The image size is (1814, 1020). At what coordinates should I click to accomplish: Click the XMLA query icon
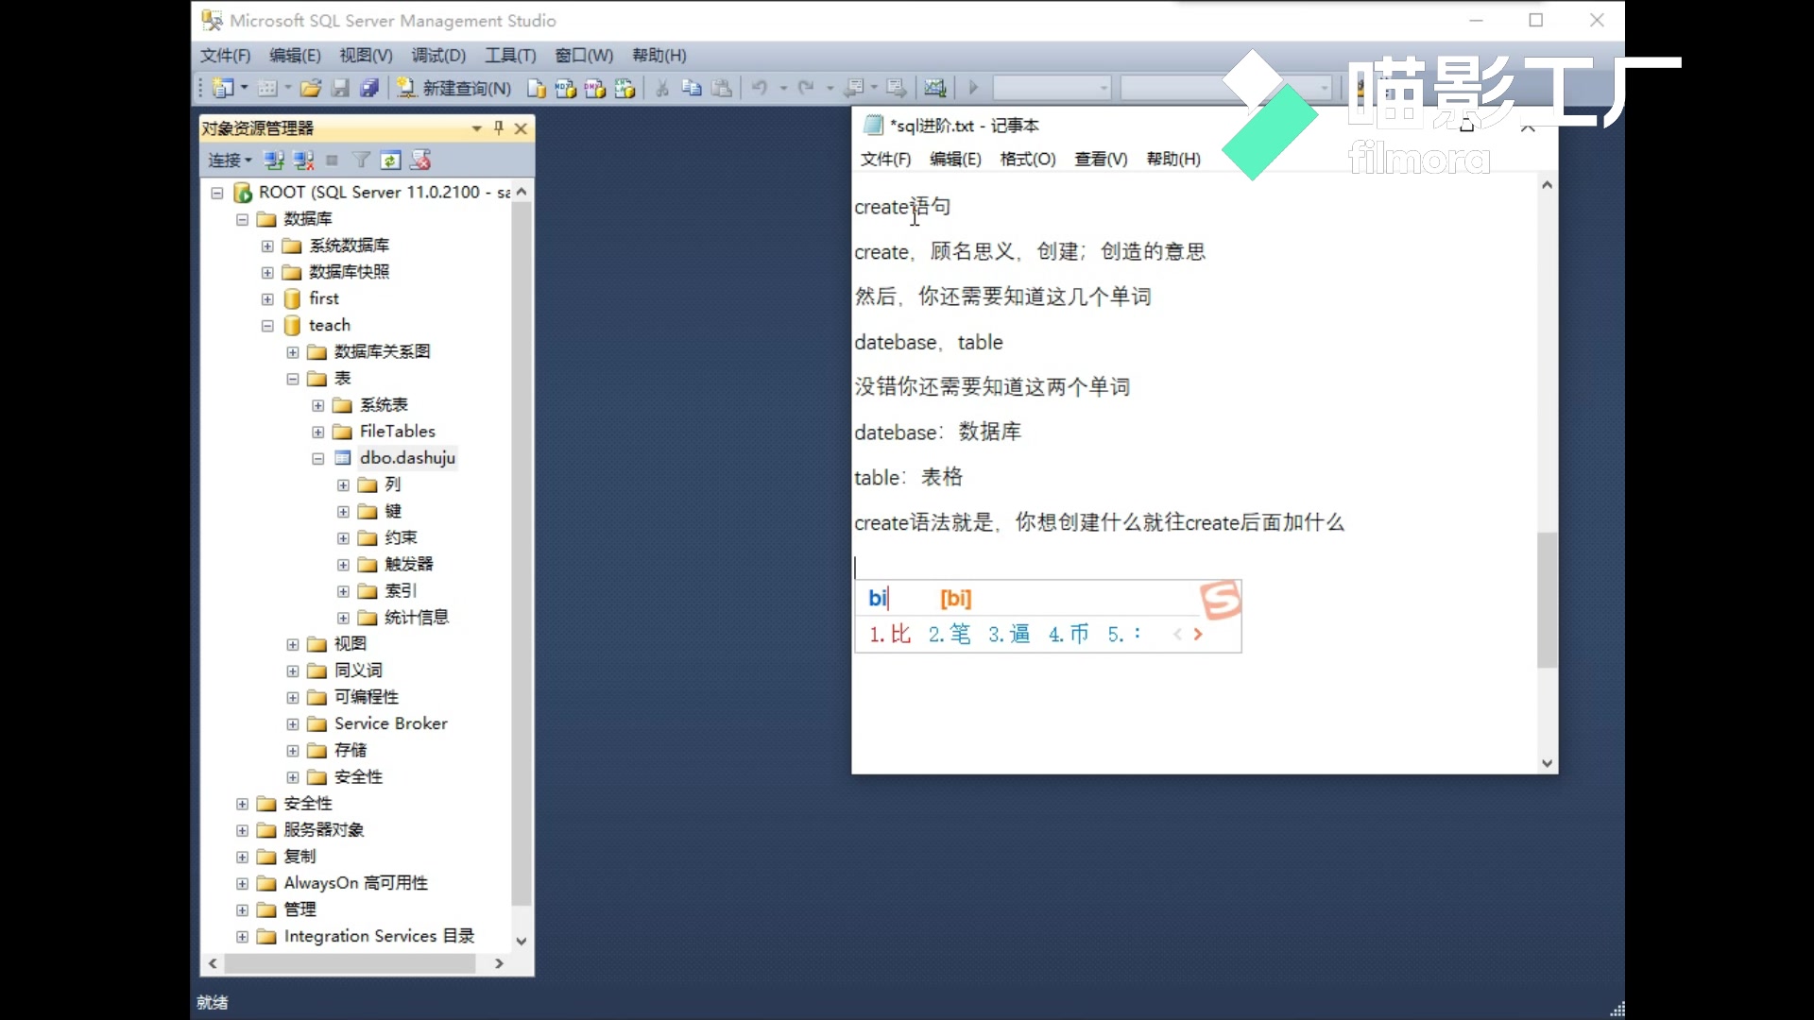(625, 88)
